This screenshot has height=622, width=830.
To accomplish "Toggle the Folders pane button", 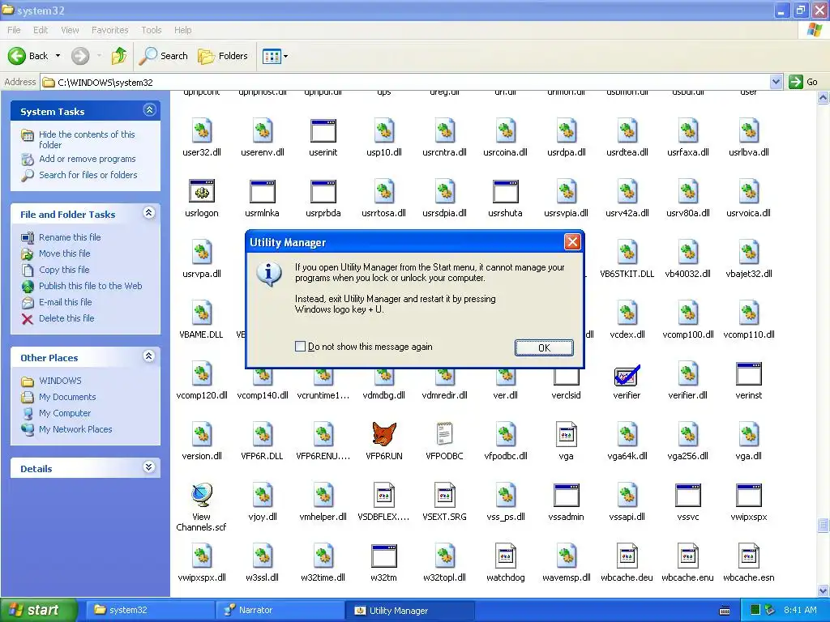I will [222, 56].
